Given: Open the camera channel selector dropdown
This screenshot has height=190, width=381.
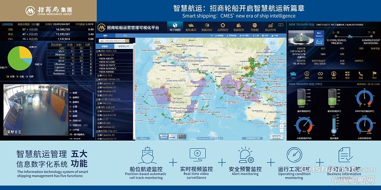Looking at the screenshot, I should click(x=81, y=85).
